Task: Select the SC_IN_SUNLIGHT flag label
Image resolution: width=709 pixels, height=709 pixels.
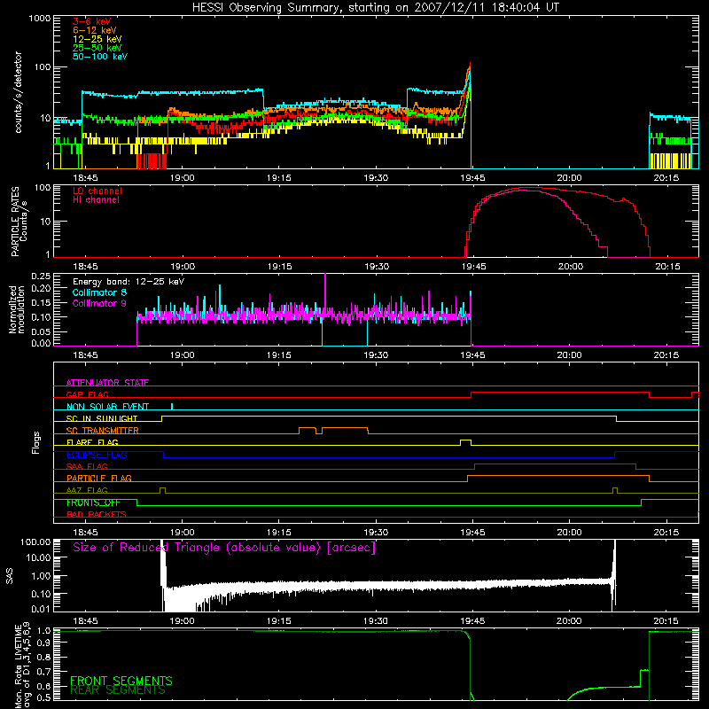Action: pos(102,418)
